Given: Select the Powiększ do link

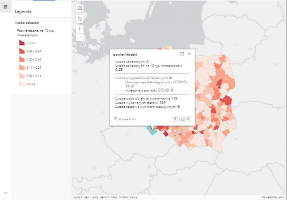Looking at the screenshot, I should tap(127, 119).
